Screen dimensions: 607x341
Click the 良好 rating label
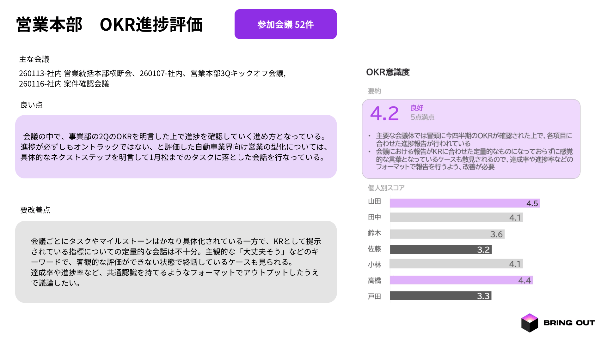(417, 108)
